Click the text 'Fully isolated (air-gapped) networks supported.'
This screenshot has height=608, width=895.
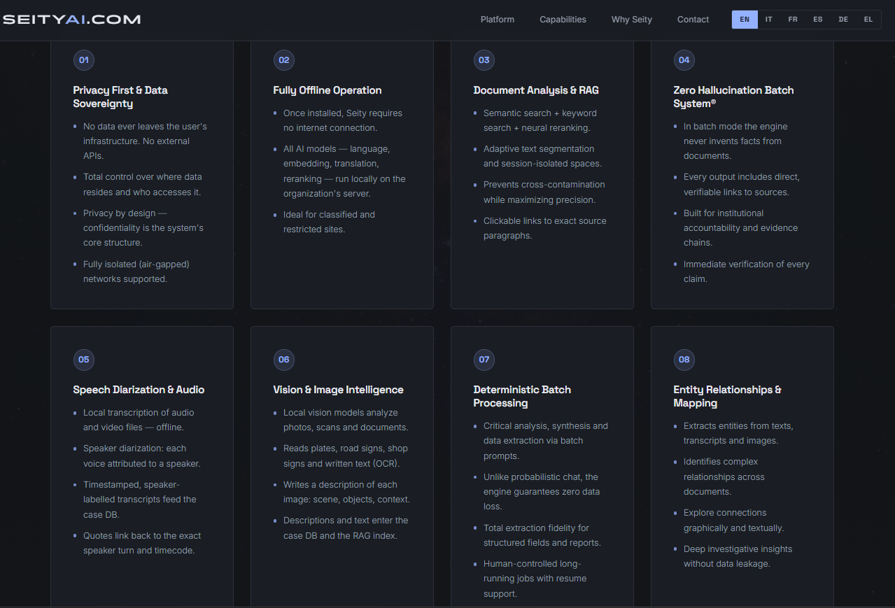[136, 271]
